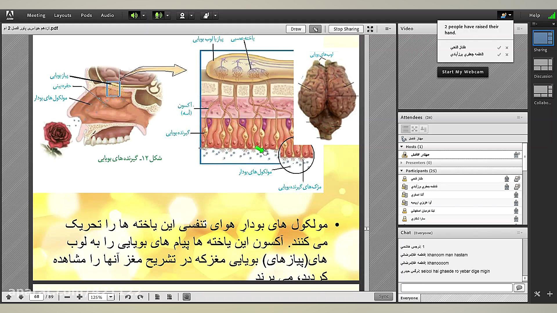Click first participant's microphone icon
The height and width of the screenshot is (313, 557).
(x=507, y=179)
